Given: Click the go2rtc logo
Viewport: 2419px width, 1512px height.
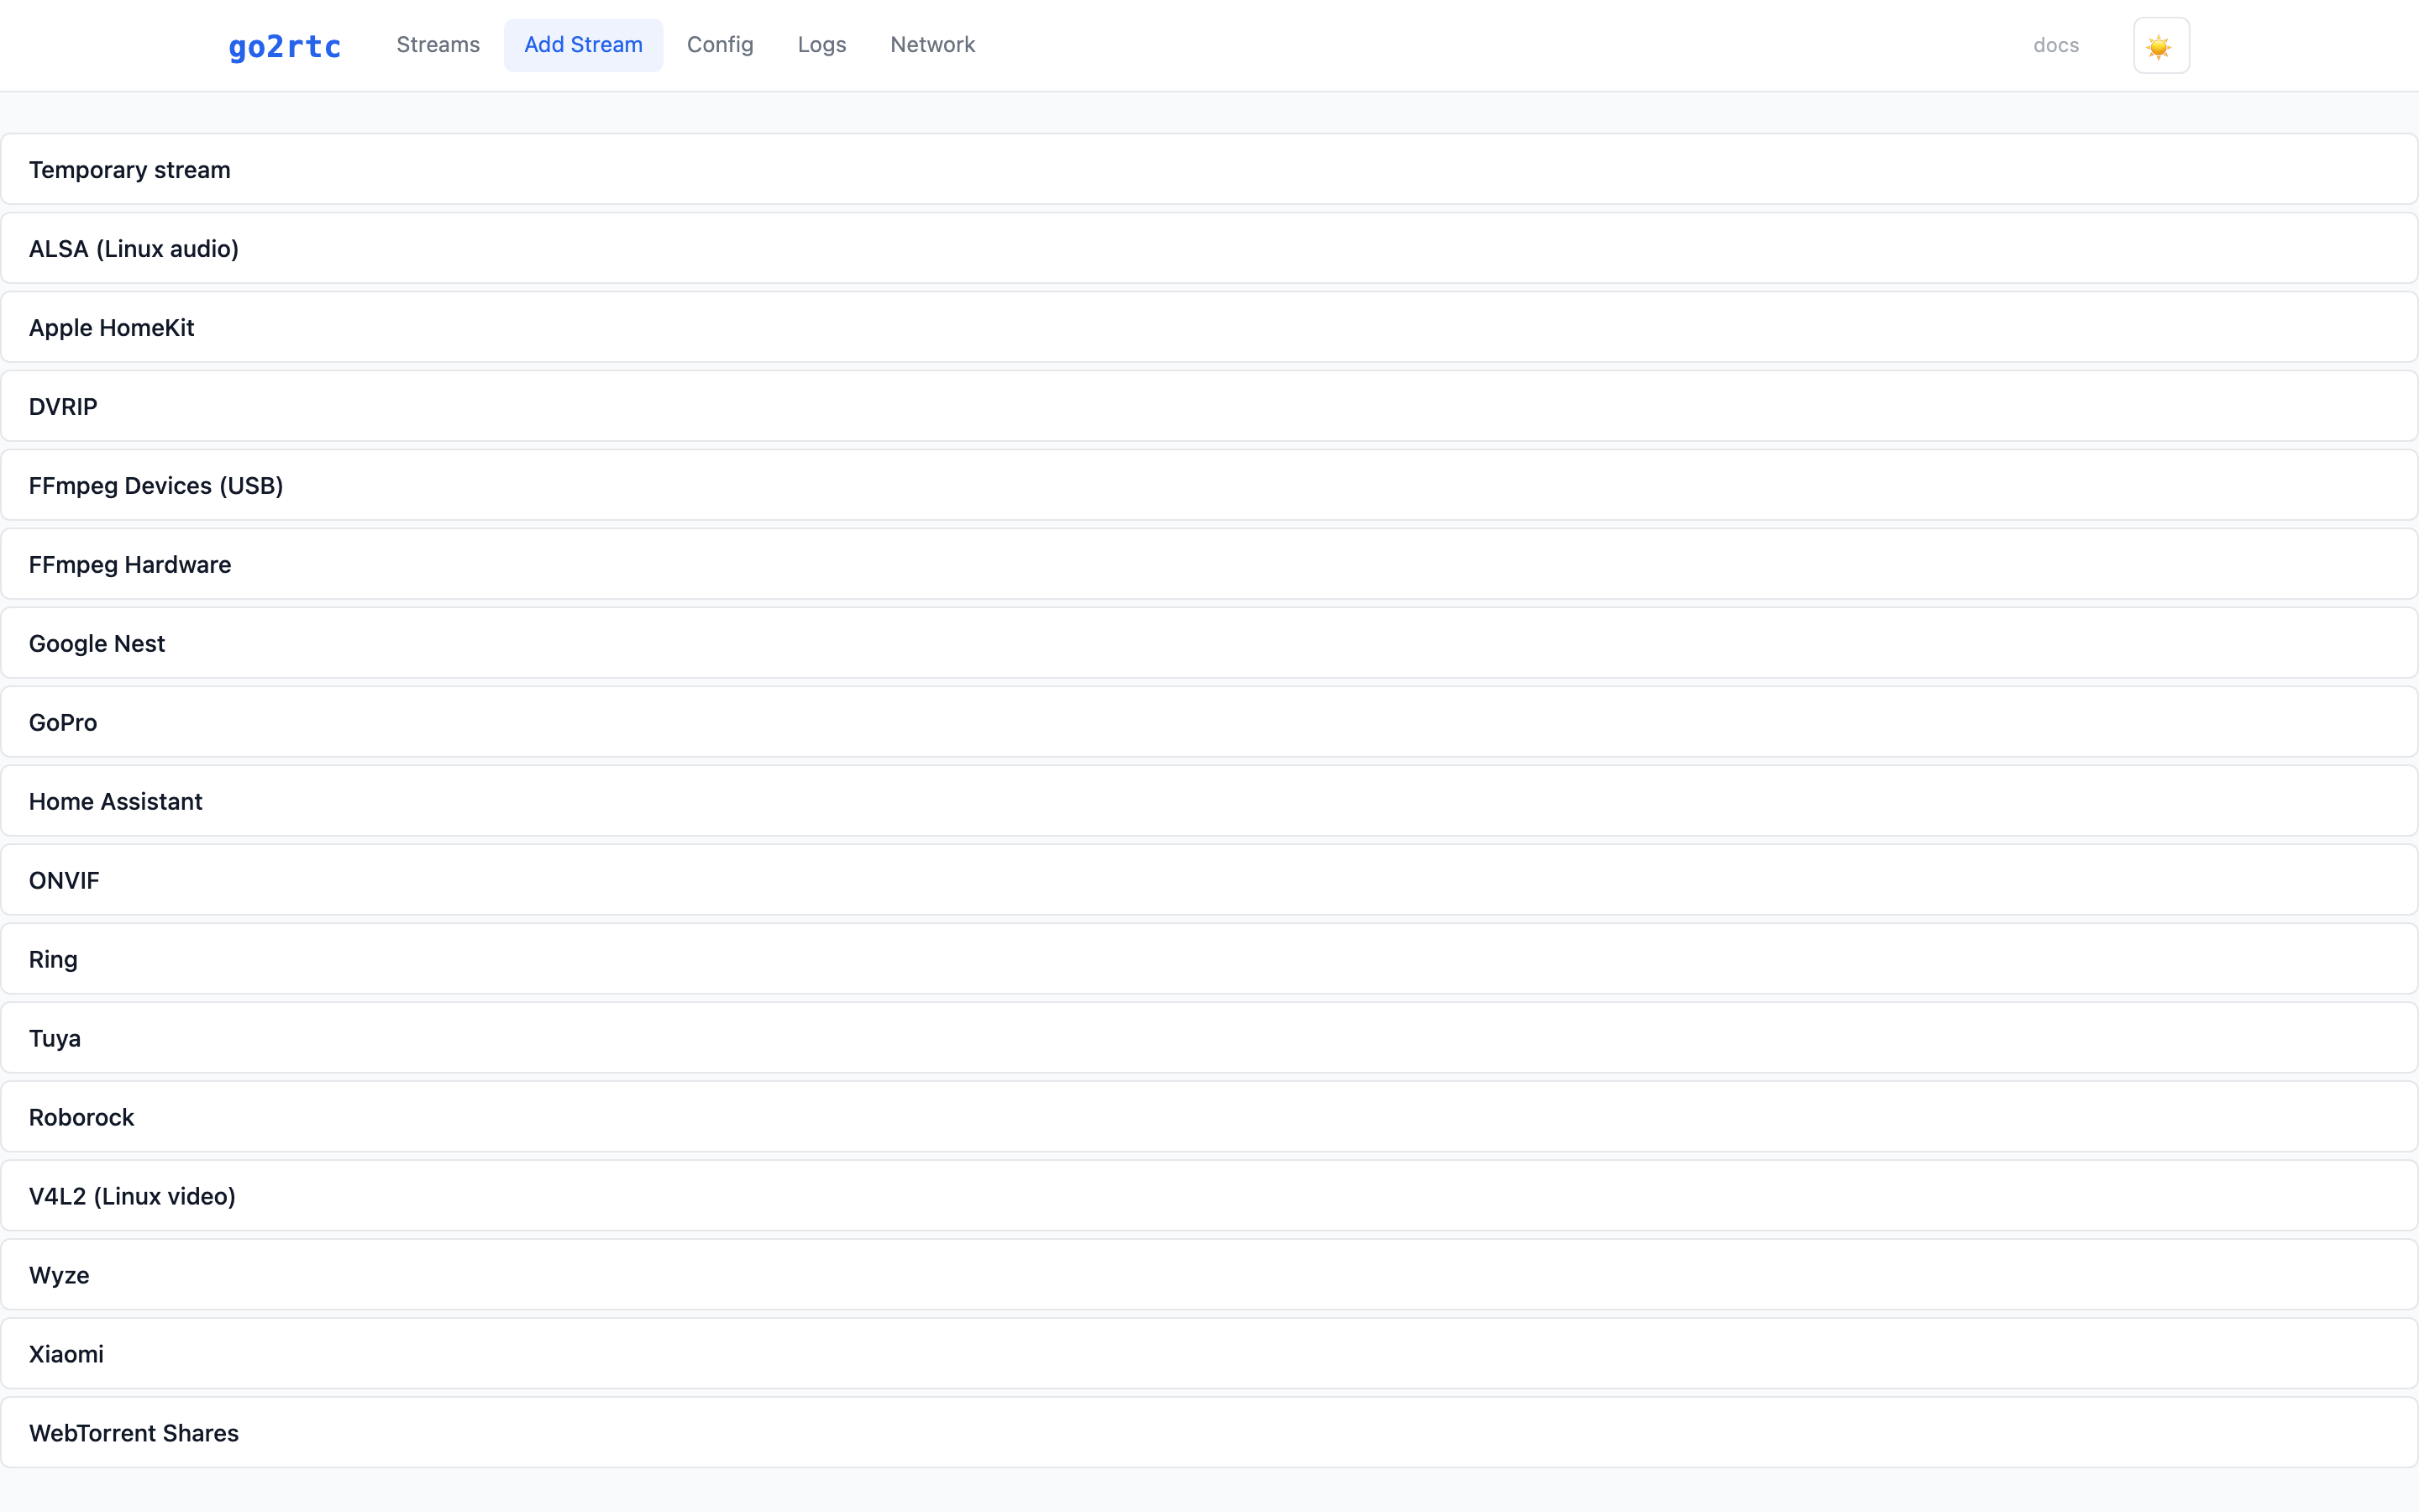Looking at the screenshot, I should tap(285, 46).
